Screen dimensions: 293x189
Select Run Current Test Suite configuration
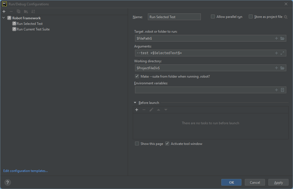tap(33, 29)
